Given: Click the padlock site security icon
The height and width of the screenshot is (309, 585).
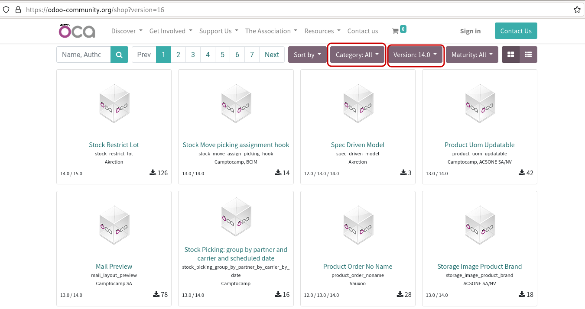Looking at the screenshot, I should click(x=18, y=10).
